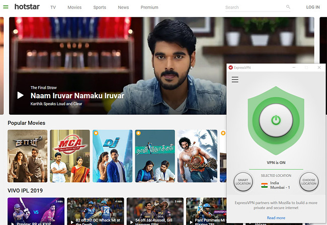Click the search magnifier icon
This screenshot has height=225, width=327.
pos(288,7)
